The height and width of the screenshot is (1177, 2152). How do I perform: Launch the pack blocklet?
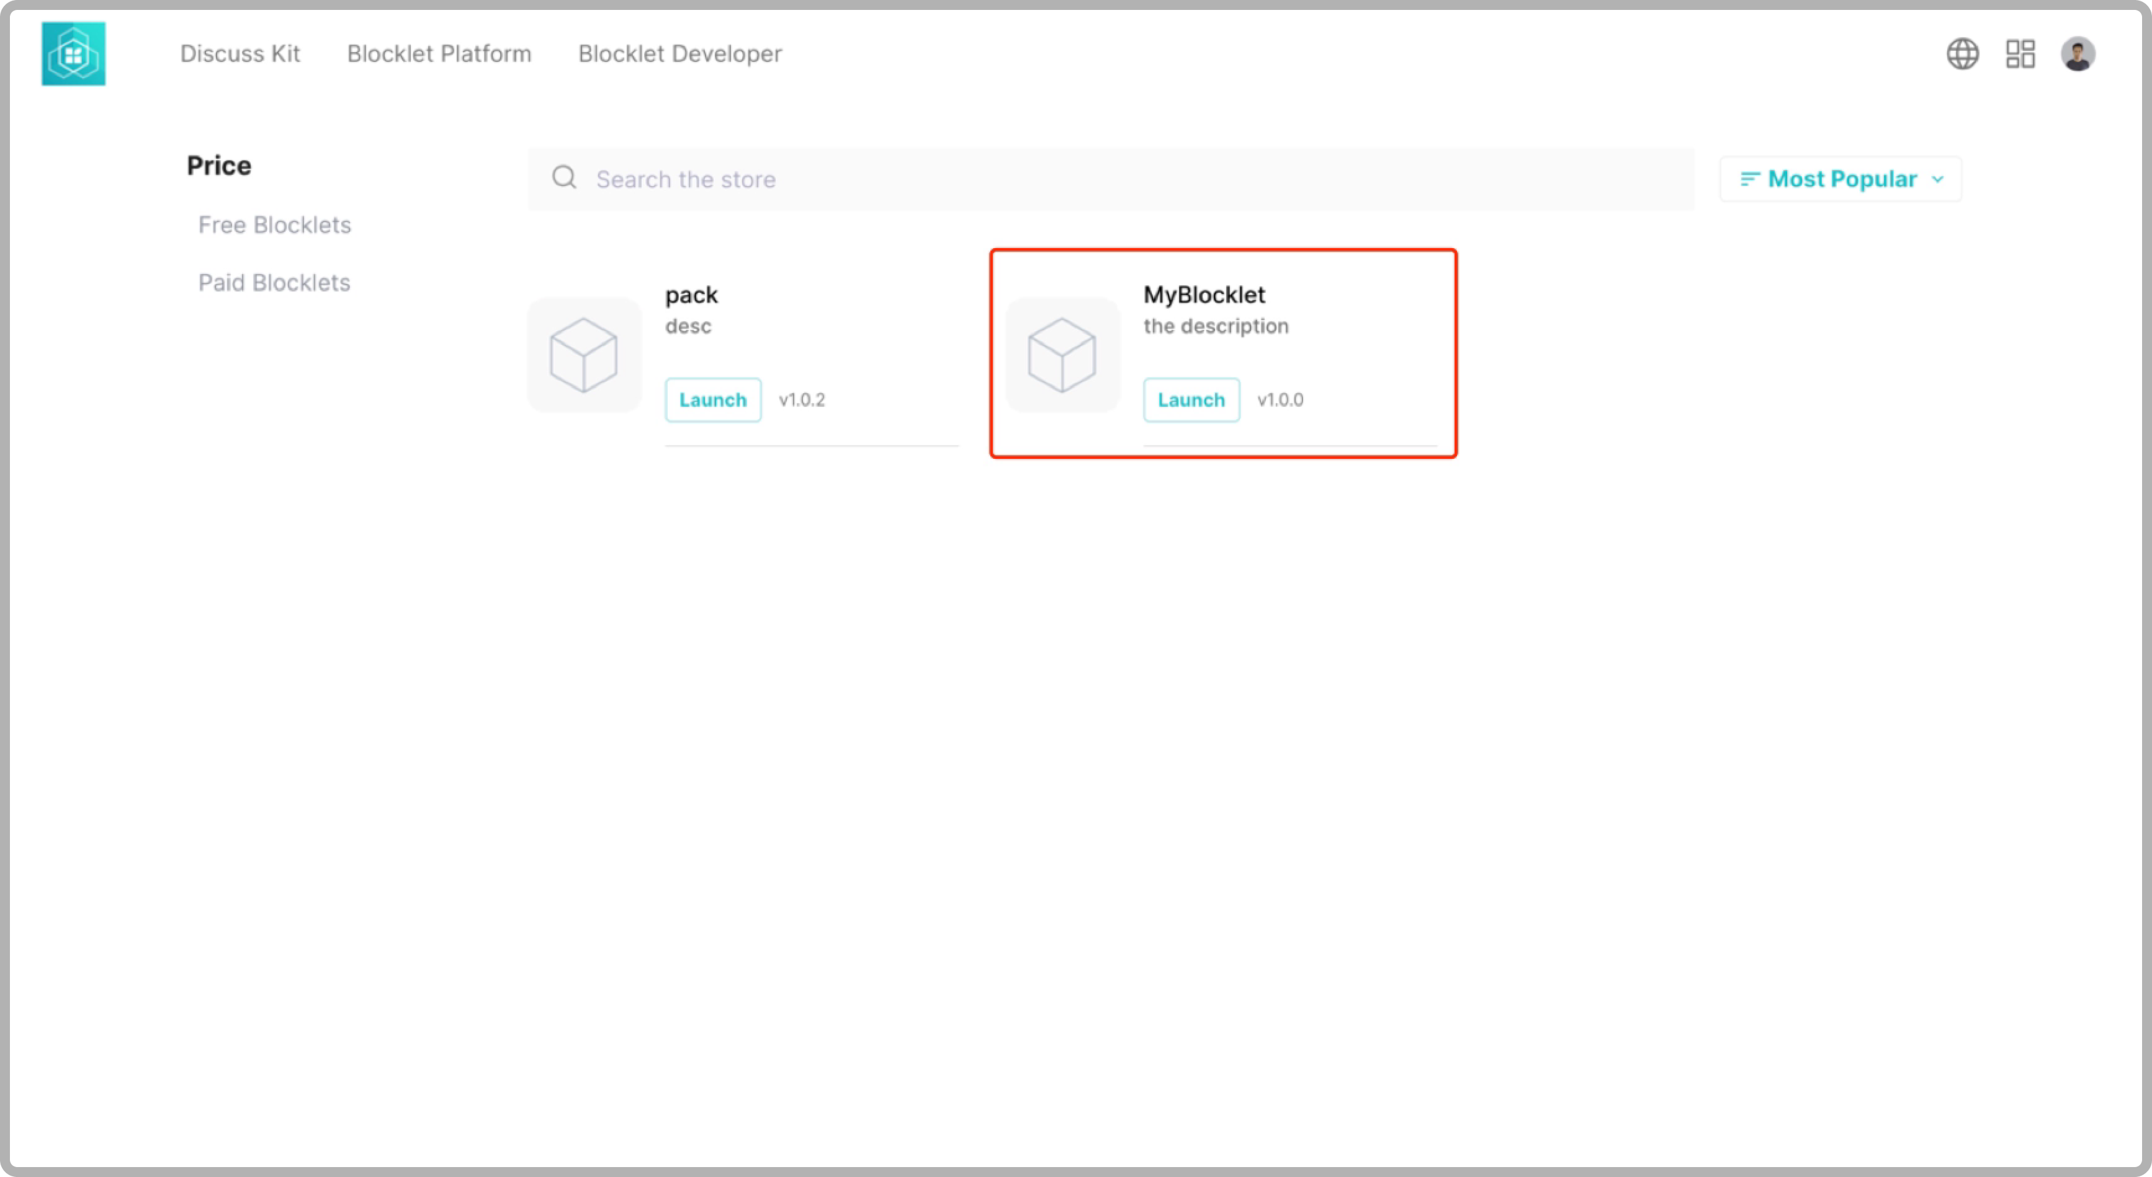pos(712,400)
